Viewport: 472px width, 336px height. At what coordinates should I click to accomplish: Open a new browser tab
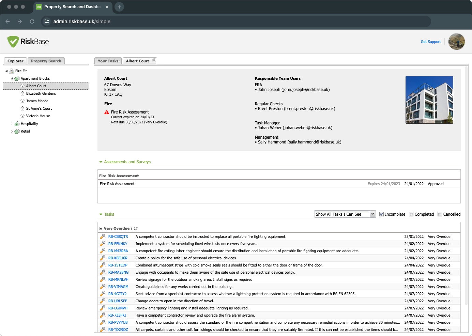(x=119, y=7)
